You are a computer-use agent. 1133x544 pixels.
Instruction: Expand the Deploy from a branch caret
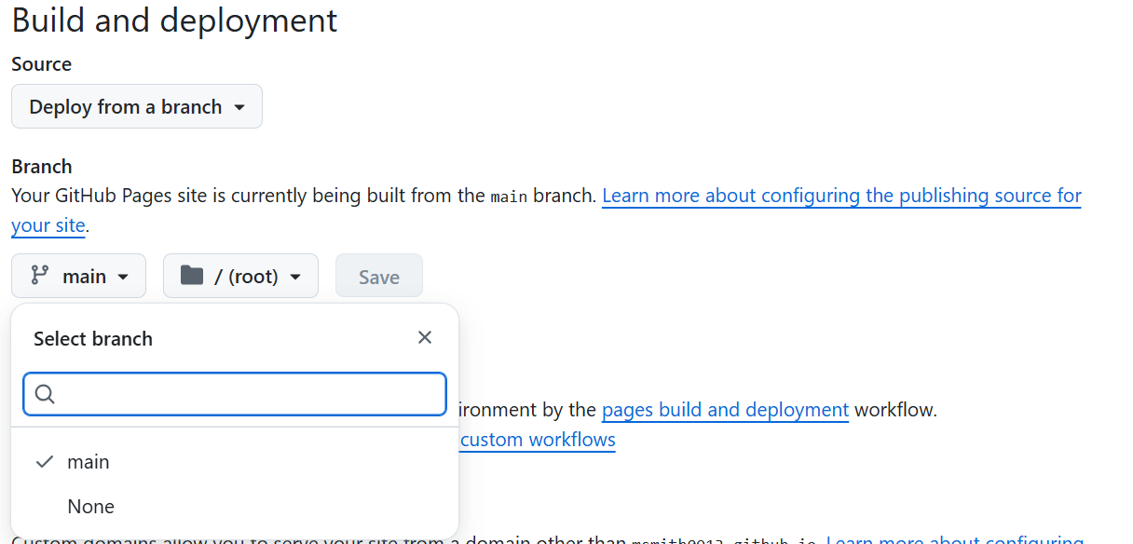tap(239, 107)
